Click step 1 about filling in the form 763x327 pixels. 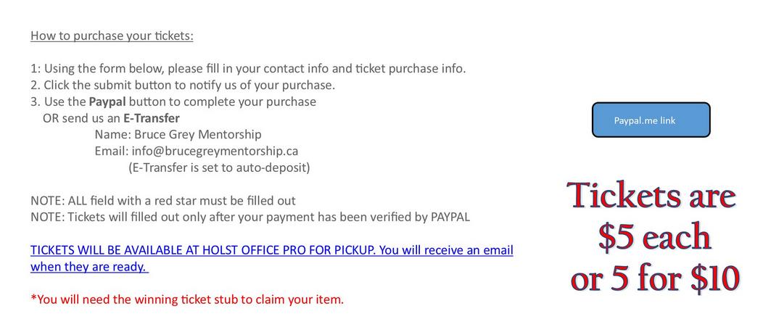click(248, 69)
